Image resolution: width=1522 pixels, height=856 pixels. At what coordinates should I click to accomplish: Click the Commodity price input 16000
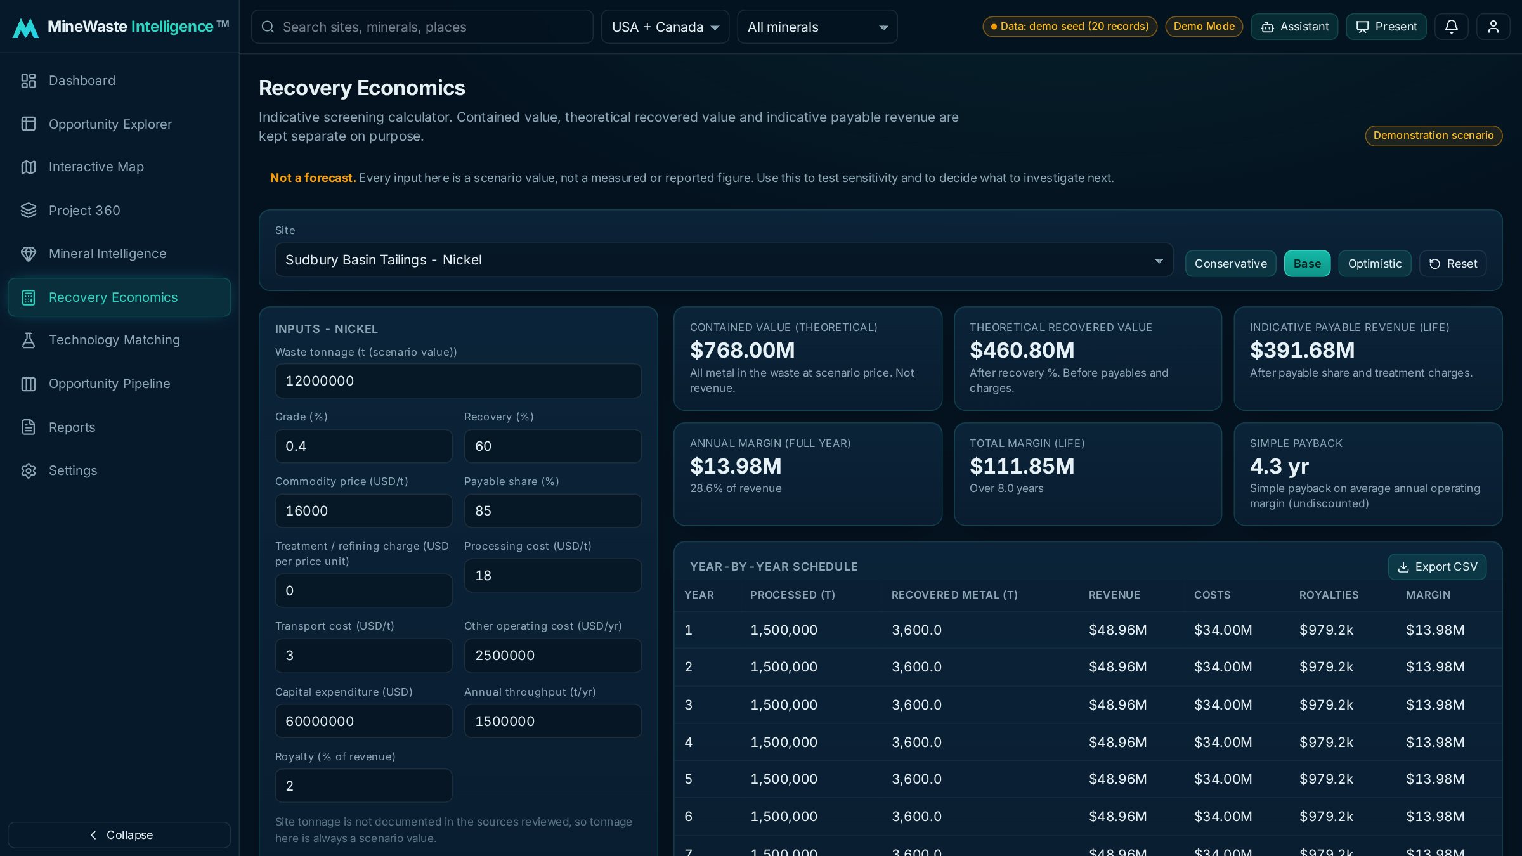(x=363, y=510)
